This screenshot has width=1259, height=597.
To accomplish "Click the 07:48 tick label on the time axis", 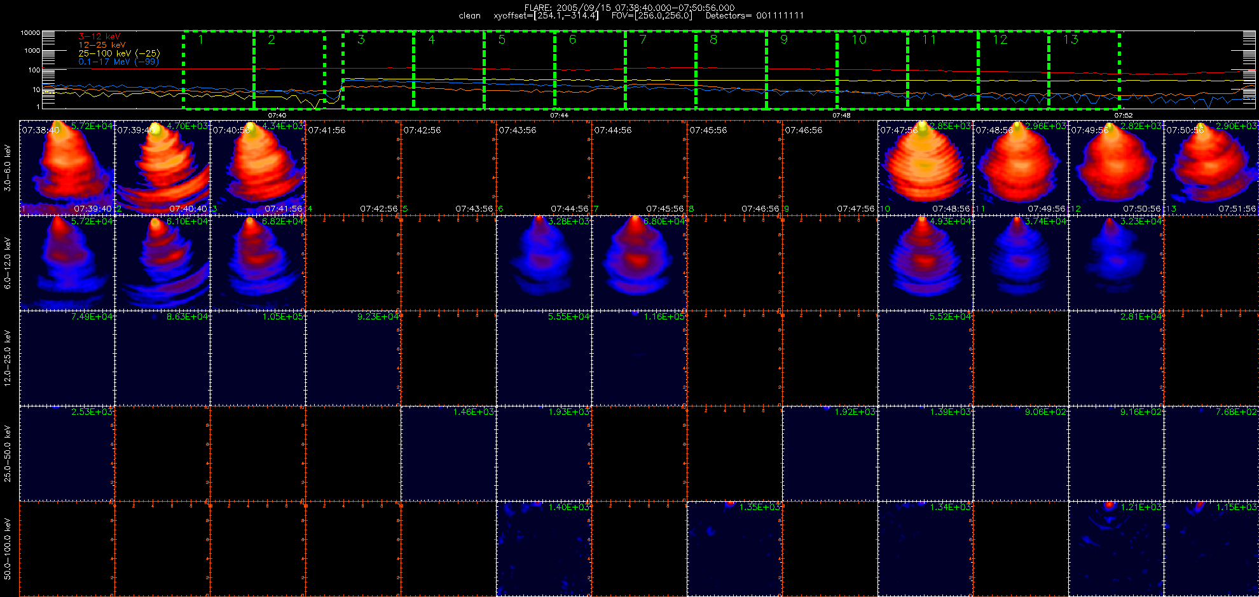I will point(841,115).
